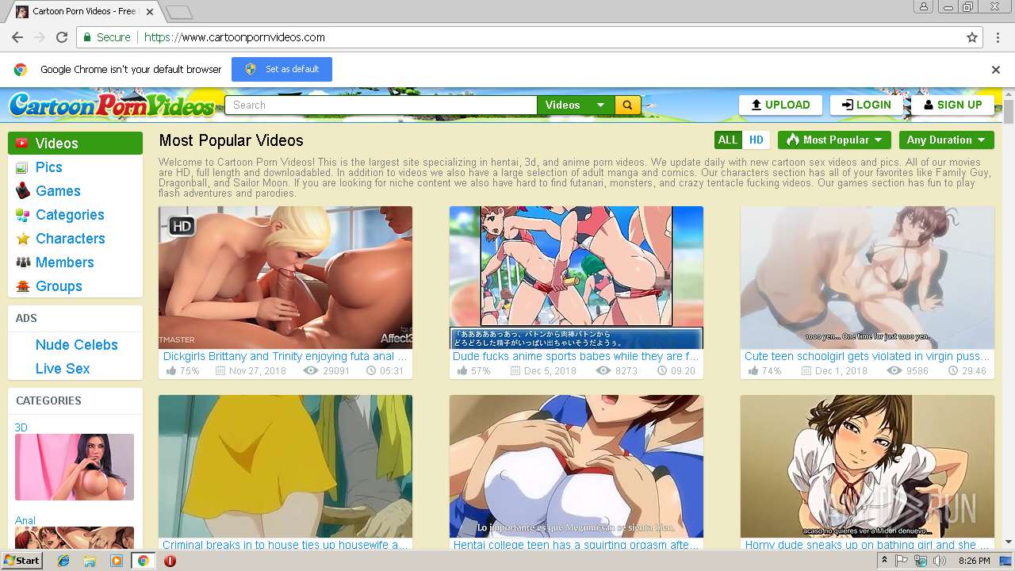1015x571 pixels.
Task: Click the Action Center flag tray icon
Action: click(902, 561)
